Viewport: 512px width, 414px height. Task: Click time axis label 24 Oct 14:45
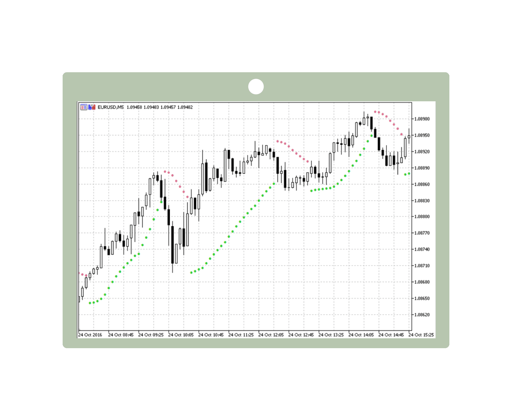391,335
